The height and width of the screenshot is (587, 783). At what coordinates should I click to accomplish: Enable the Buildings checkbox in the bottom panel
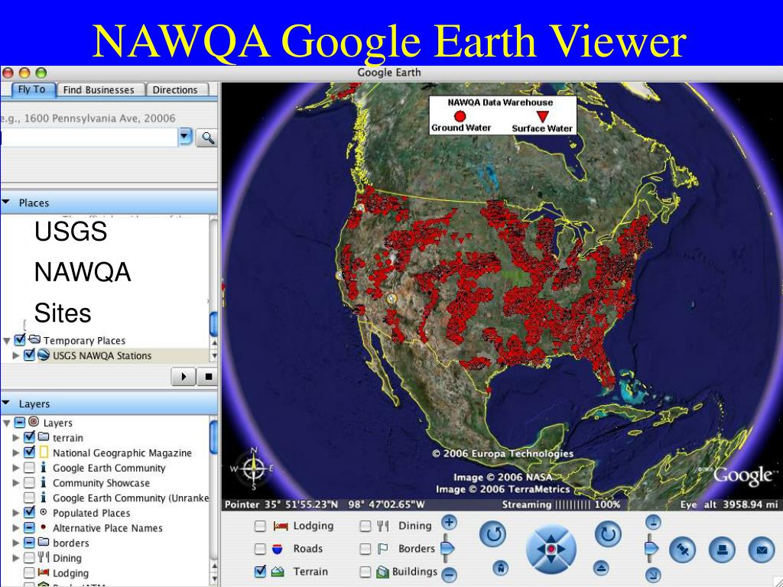(366, 572)
